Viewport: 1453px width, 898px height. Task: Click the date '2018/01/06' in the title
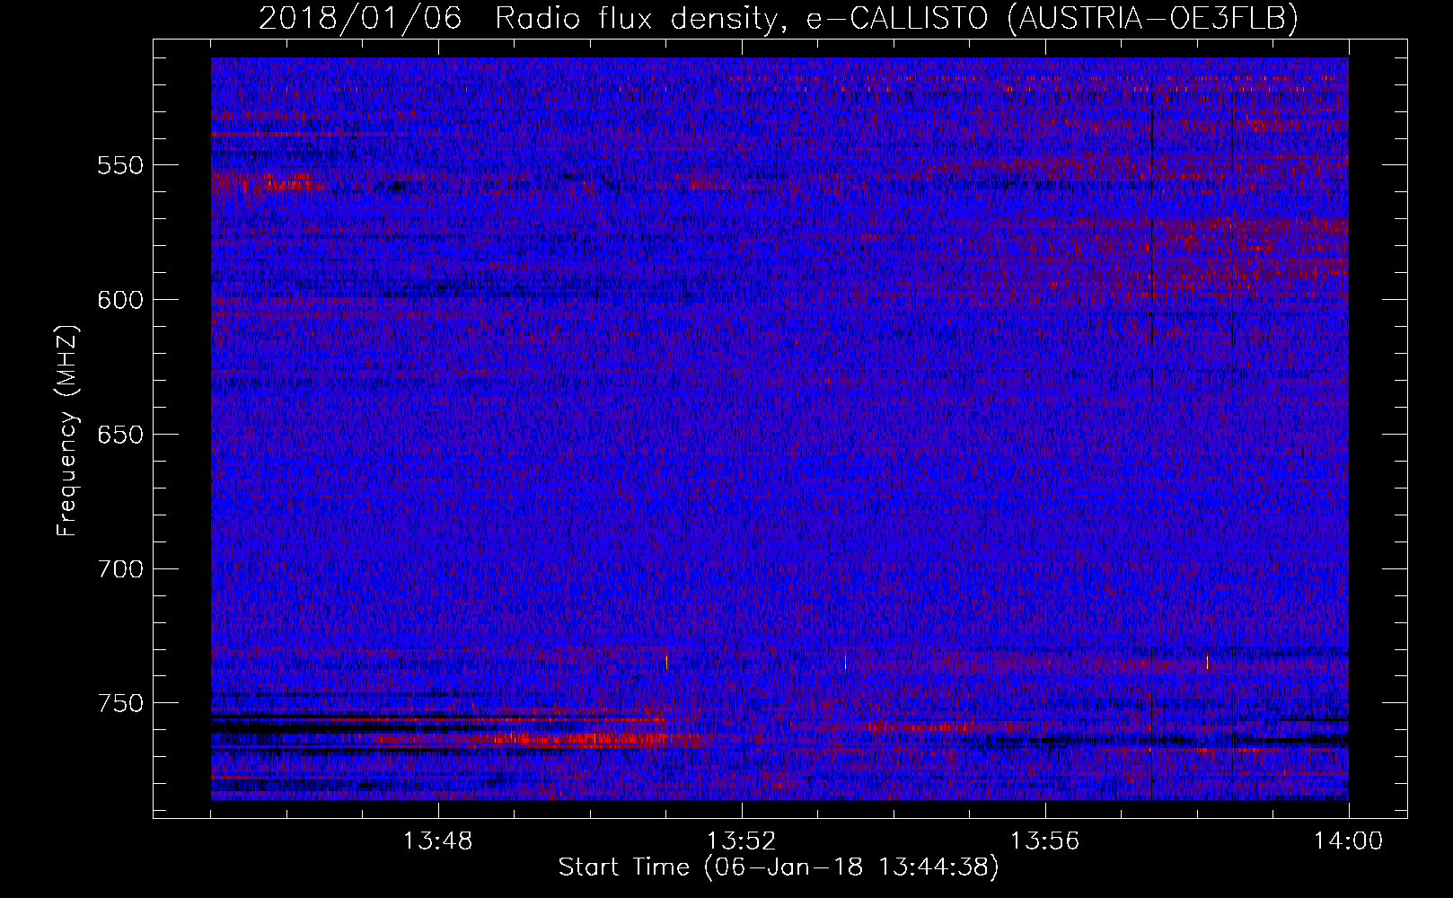click(x=360, y=18)
